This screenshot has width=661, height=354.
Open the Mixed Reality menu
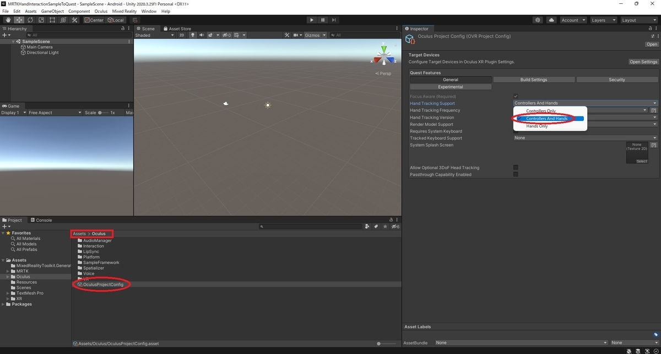[x=124, y=11]
